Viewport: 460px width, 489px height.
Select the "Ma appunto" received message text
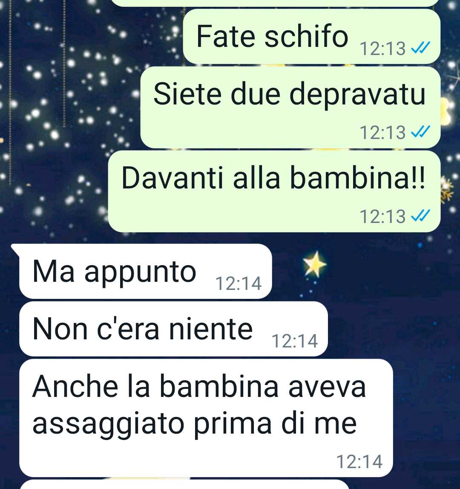click(115, 272)
